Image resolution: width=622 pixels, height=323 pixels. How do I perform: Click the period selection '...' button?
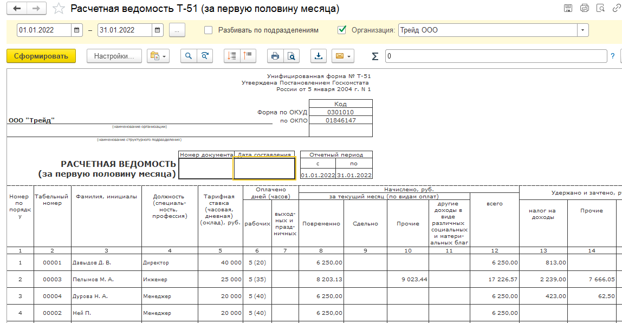tap(177, 30)
